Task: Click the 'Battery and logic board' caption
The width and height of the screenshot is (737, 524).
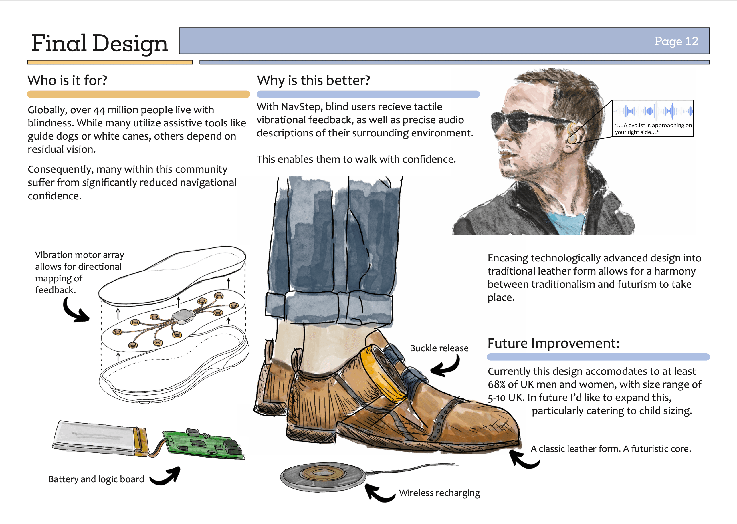Action: coord(96,479)
